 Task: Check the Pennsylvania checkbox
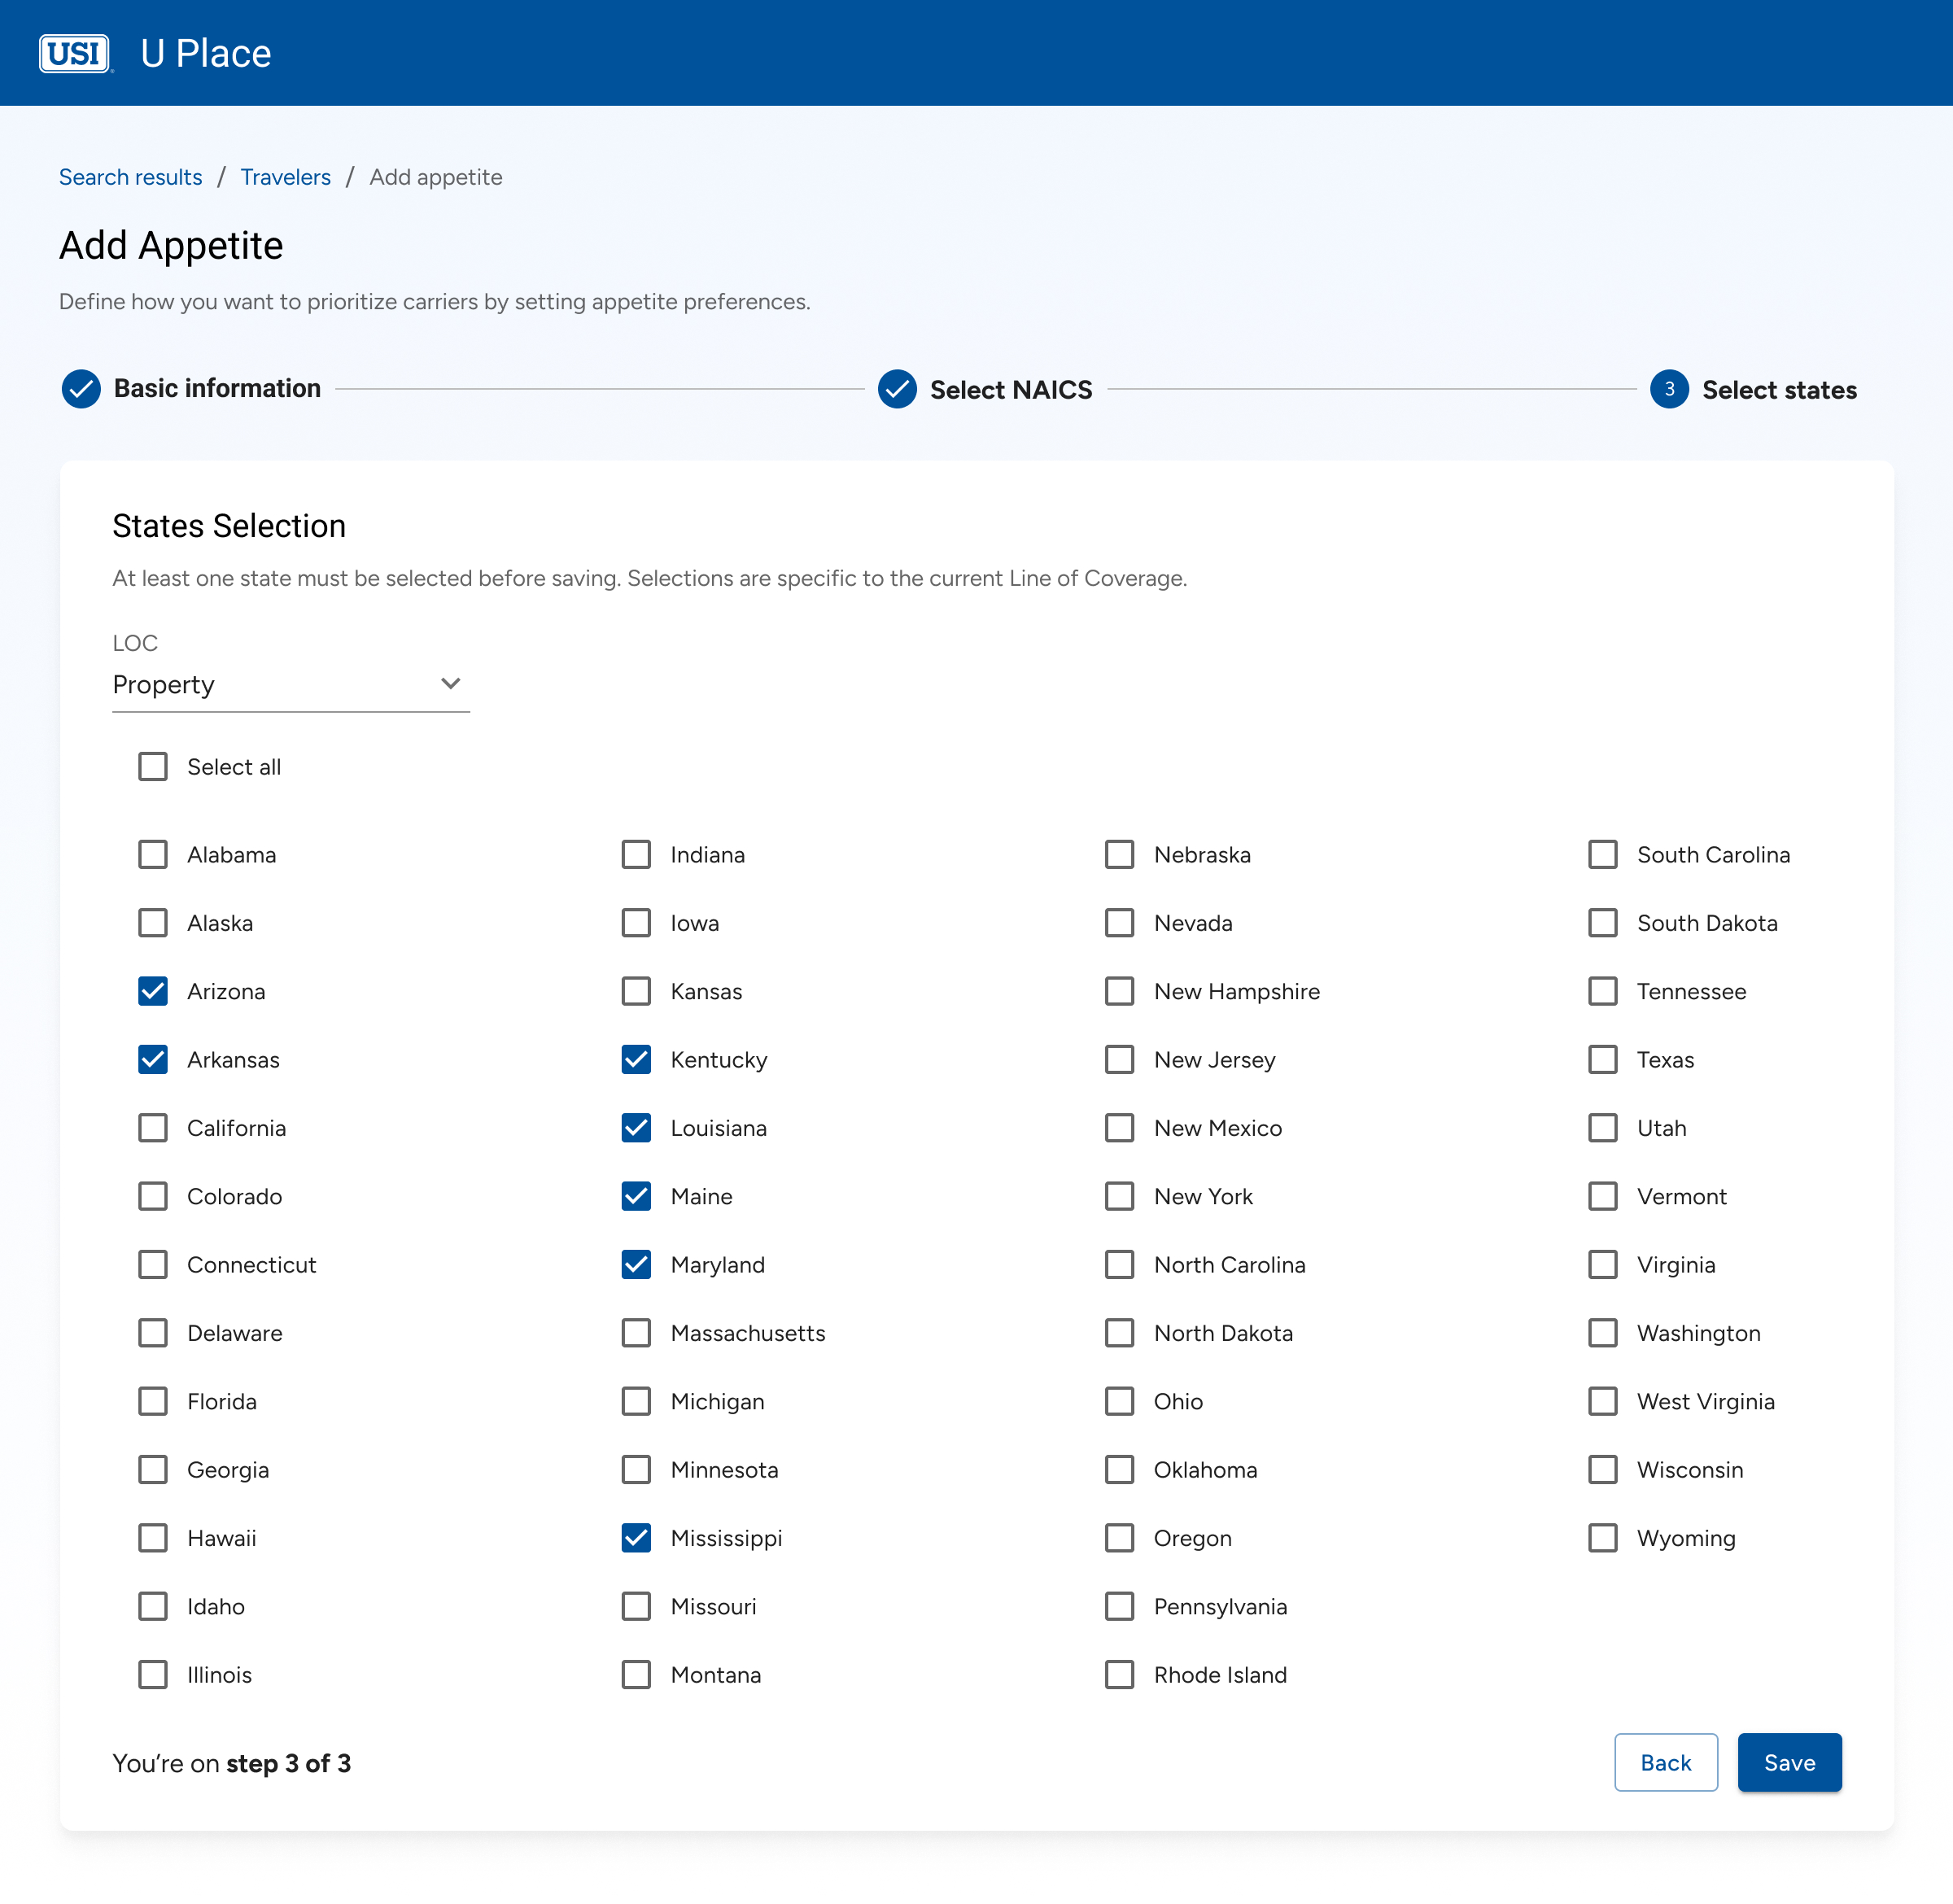tap(1120, 1606)
